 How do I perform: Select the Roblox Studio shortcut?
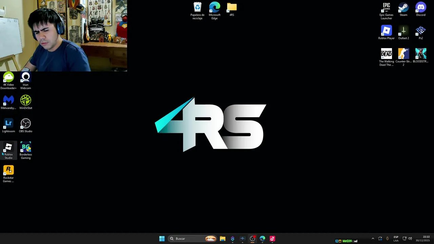click(x=8, y=150)
